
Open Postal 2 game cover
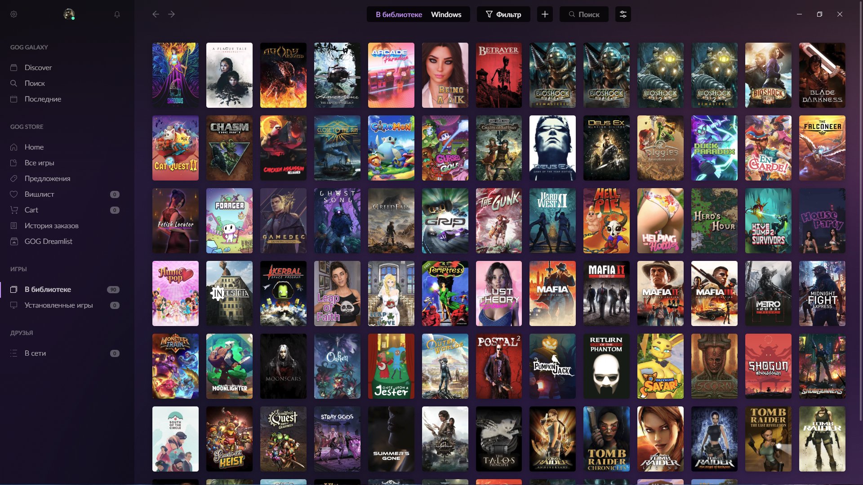tap(499, 366)
